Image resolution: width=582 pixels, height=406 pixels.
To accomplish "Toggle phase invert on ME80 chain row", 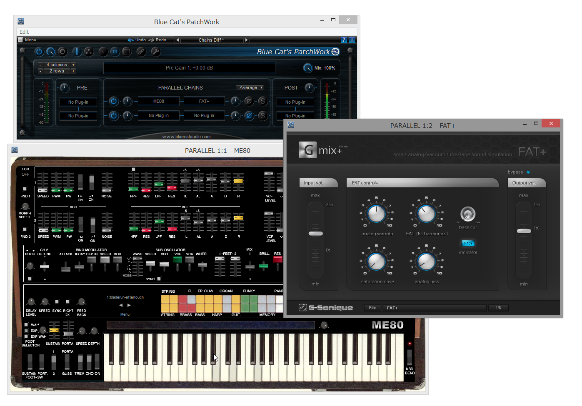I will 249,101.
